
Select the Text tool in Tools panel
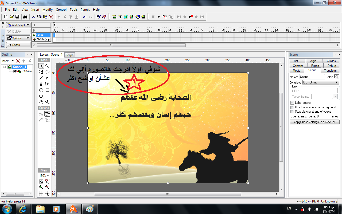pyautogui.click(x=47, y=84)
